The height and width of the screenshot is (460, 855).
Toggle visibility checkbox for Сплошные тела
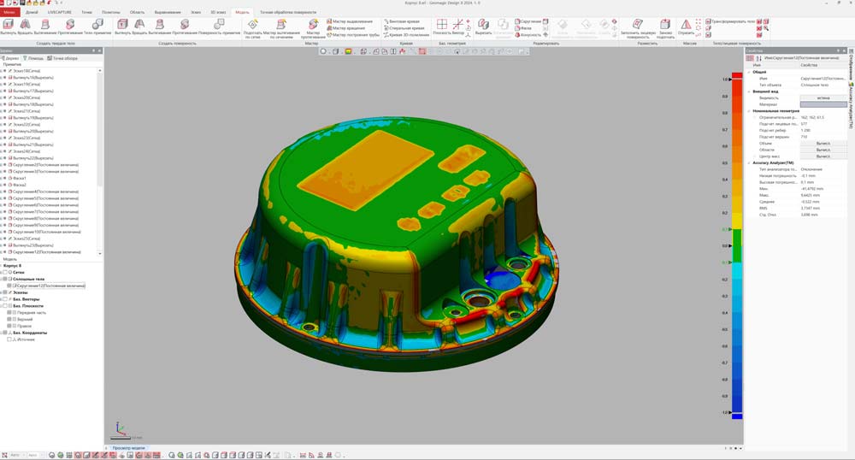click(5, 279)
